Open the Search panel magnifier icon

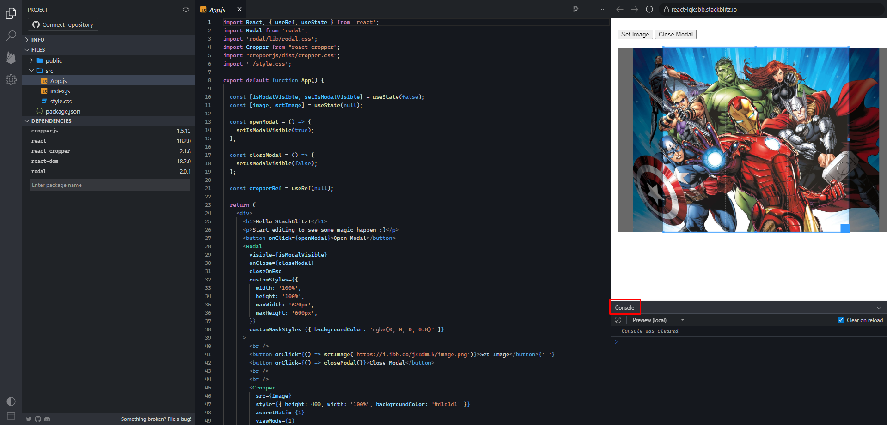(11, 36)
